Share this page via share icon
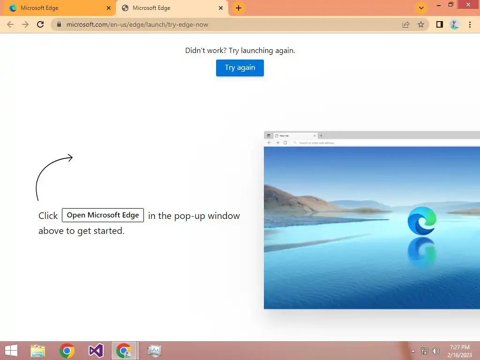Screen dimensions: 480x360 coord(406,24)
